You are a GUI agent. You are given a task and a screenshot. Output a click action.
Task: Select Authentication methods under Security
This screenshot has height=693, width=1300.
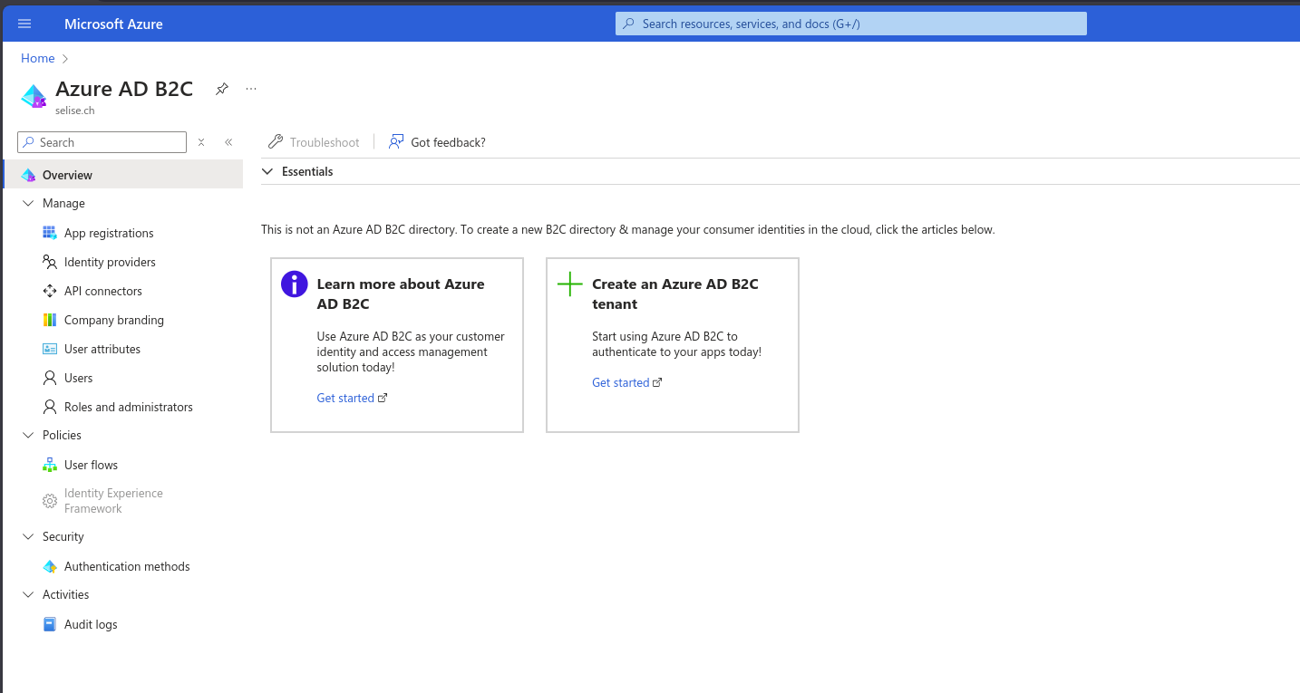pos(127,566)
